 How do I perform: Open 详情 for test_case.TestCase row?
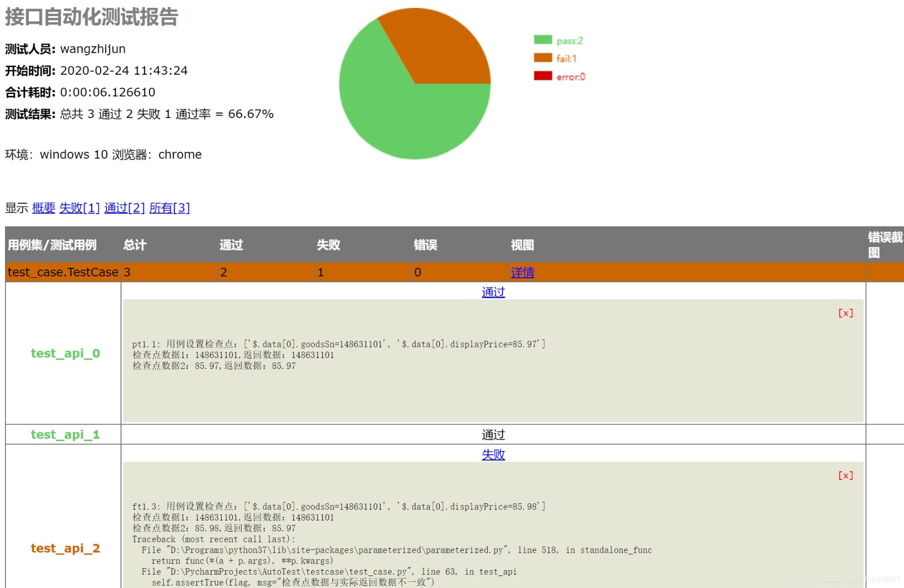pyautogui.click(x=521, y=272)
